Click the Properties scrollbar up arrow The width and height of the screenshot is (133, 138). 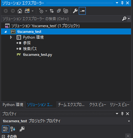pos(128,136)
